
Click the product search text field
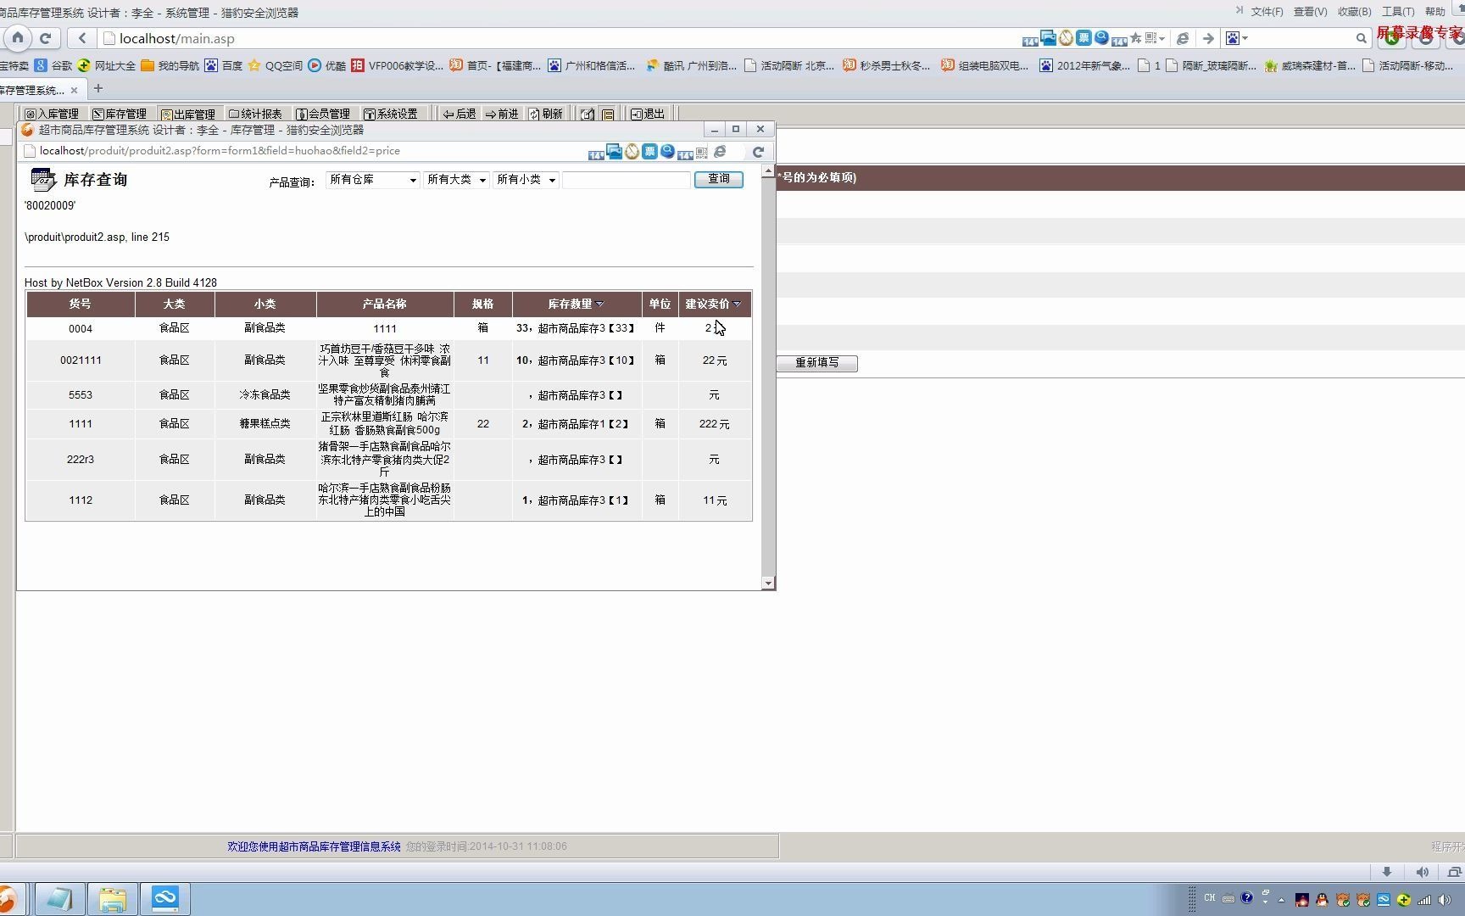coord(627,180)
